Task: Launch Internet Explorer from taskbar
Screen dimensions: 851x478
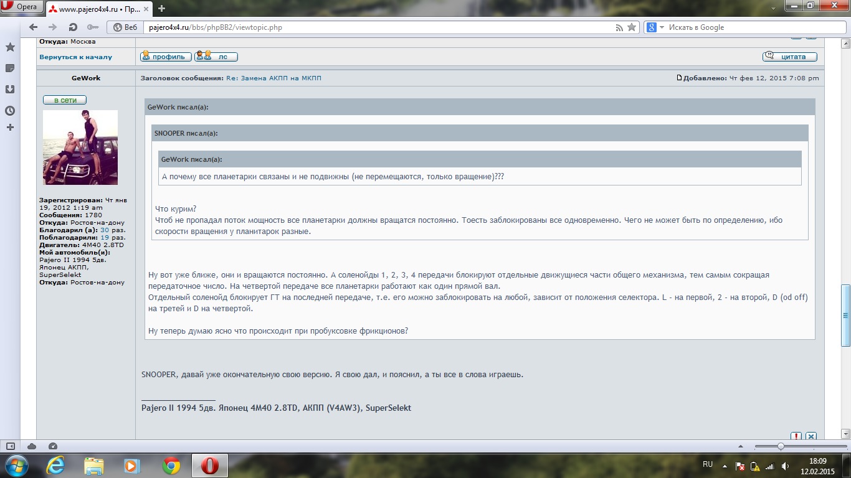Action: point(55,466)
